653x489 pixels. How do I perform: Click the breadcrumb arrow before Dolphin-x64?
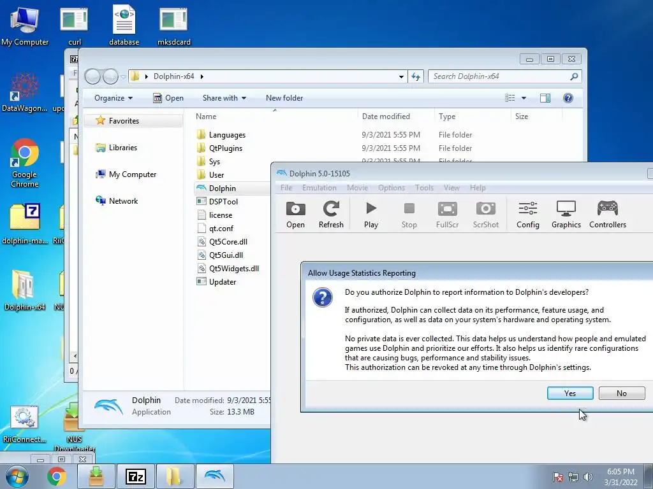pos(146,76)
